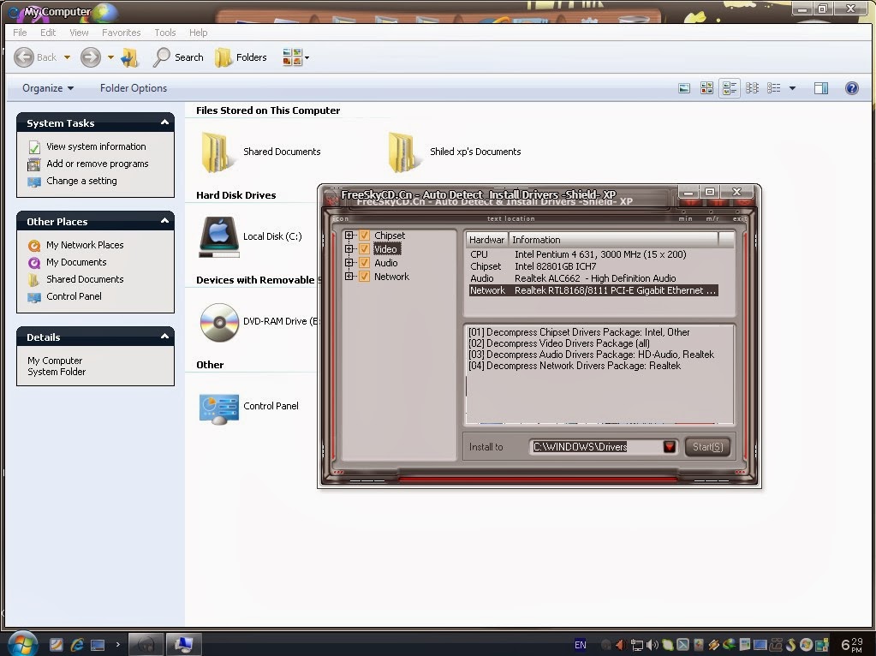Click Show Desktop quick launch icon

(x=98, y=645)
